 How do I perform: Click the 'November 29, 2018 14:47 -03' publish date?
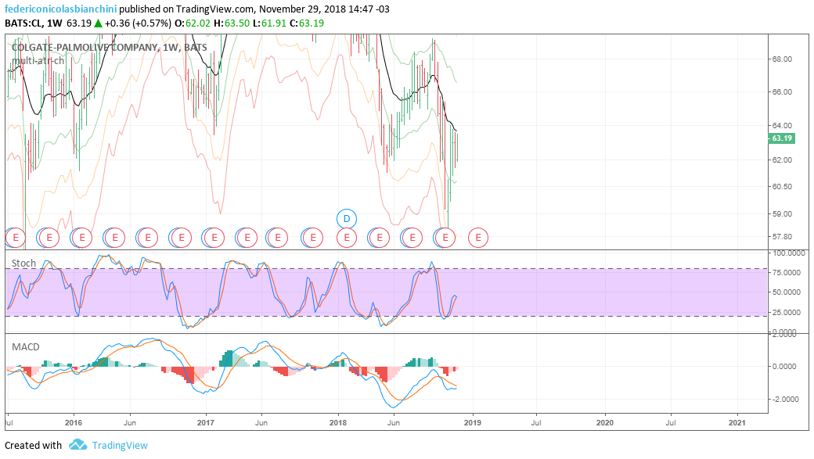[324, 9]
